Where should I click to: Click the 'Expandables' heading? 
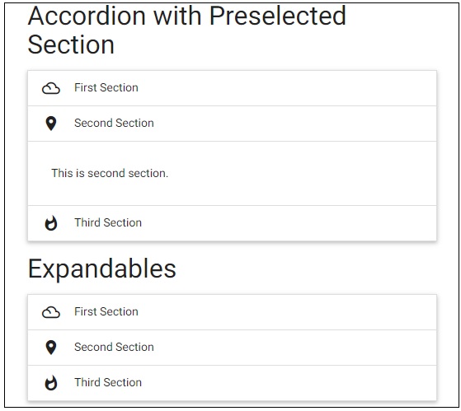(102, 269)
